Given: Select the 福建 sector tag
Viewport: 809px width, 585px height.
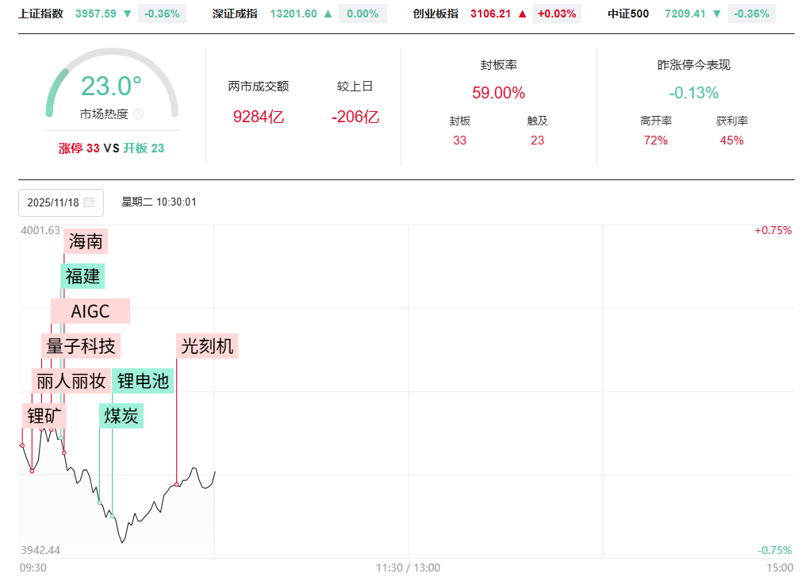Looking at the screenshot, I should click(x=83, y=276).
